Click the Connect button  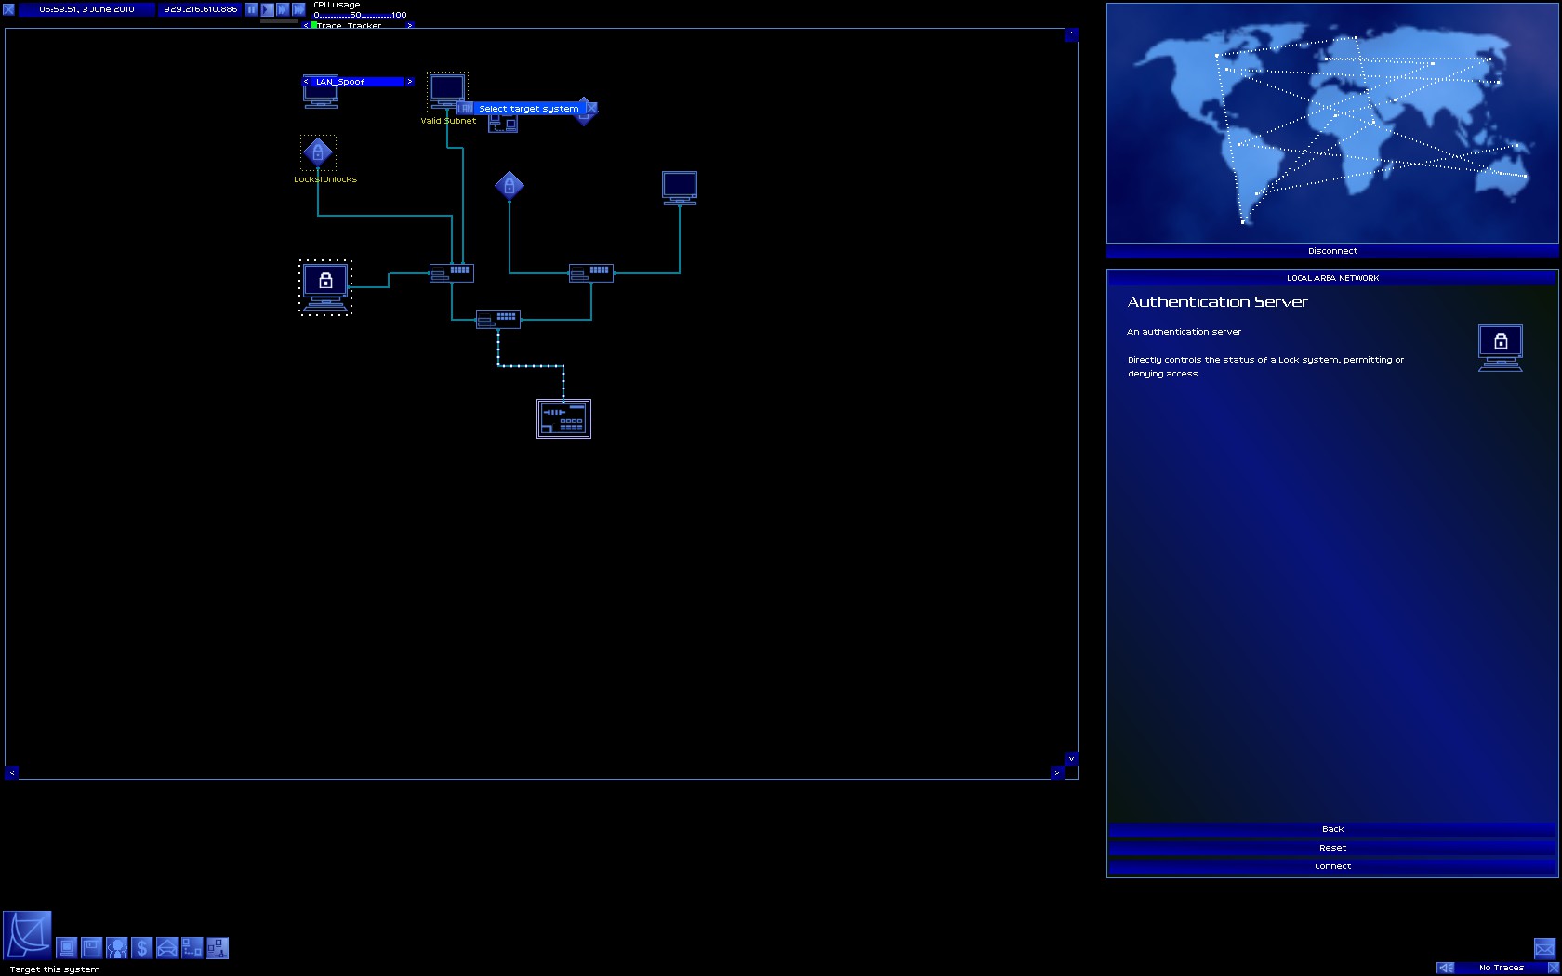point(1332,866)
